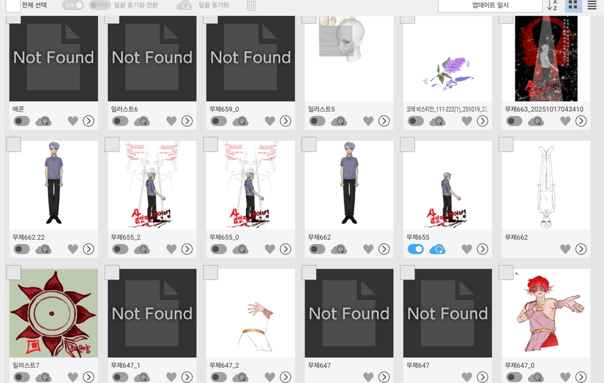Switch bulk sync OFF in toolbar

(99, 6)
